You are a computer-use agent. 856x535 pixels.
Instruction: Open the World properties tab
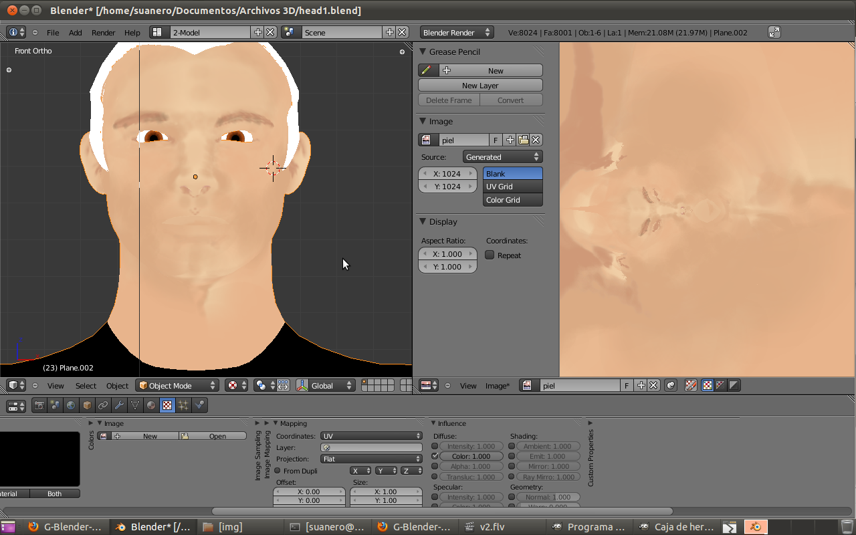[x=71, y=405]
